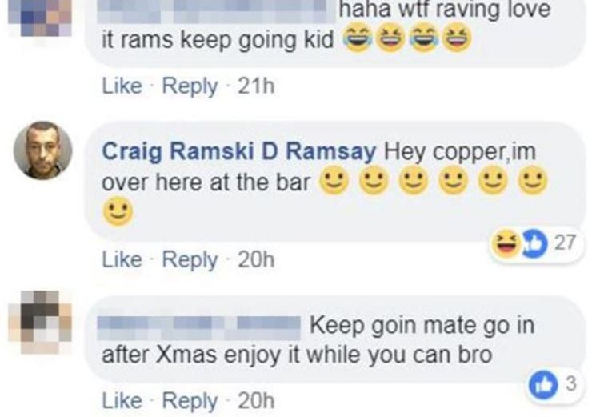This screenshot has width=616, height=417.
Task: Click the 20h timestamp under 'Keep goin' comment
Action: [x=256, y=401]
